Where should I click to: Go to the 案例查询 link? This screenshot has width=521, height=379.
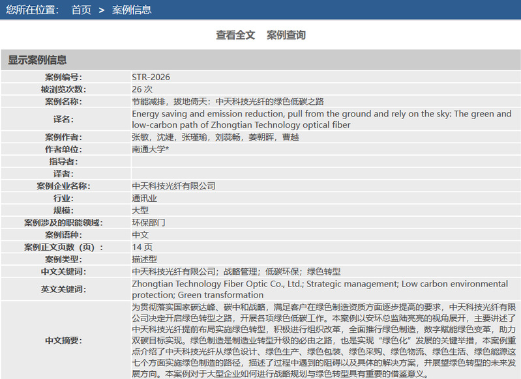click(x=286, y=35)
